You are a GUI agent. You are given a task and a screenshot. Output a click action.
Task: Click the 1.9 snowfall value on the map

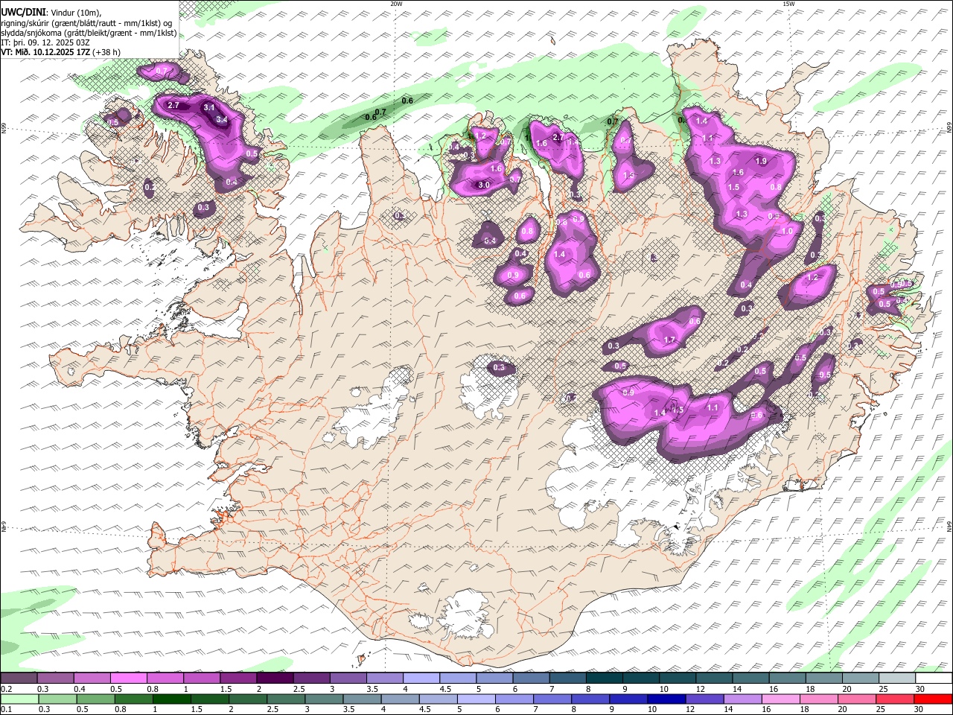(761, 161)
